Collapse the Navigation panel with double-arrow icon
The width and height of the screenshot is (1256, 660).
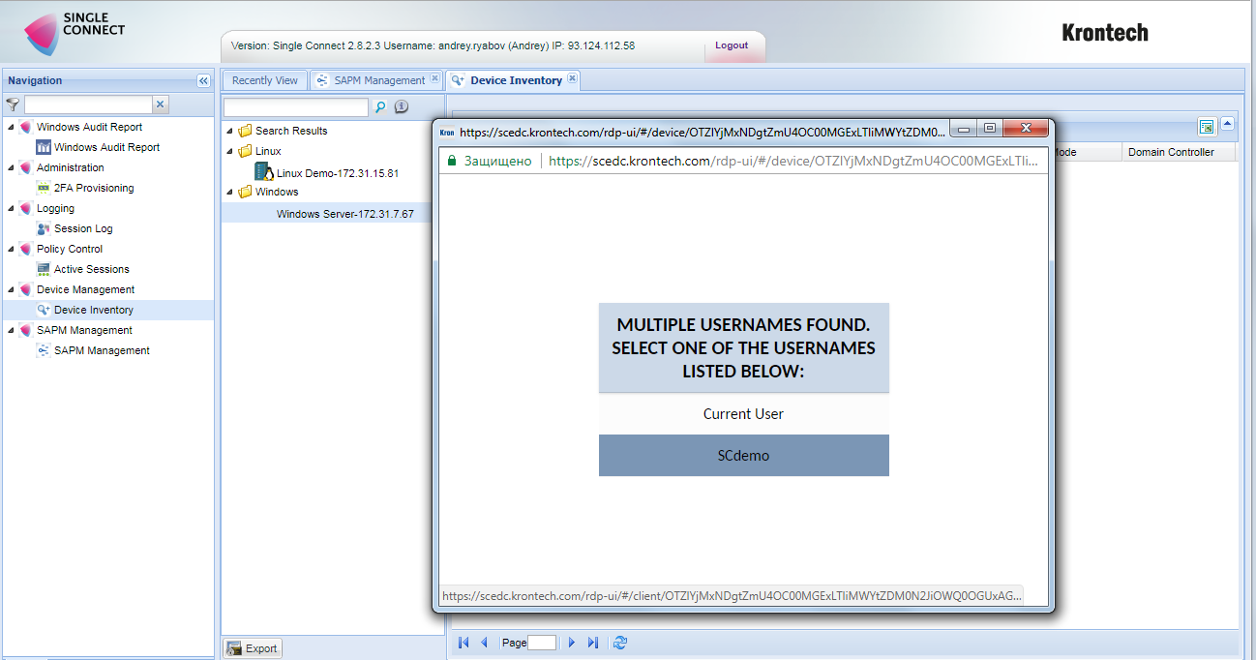point(203,81)
